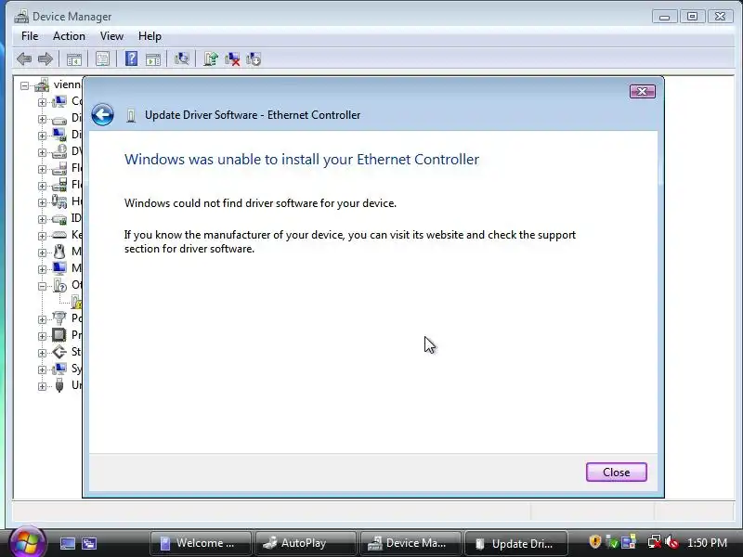Expand the node beside the disk drives icon
Viewport: 743px width, 557px height.
(42, 119)
